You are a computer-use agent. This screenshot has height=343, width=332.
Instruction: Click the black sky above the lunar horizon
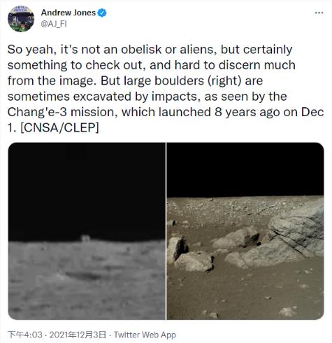click(87, 190)
